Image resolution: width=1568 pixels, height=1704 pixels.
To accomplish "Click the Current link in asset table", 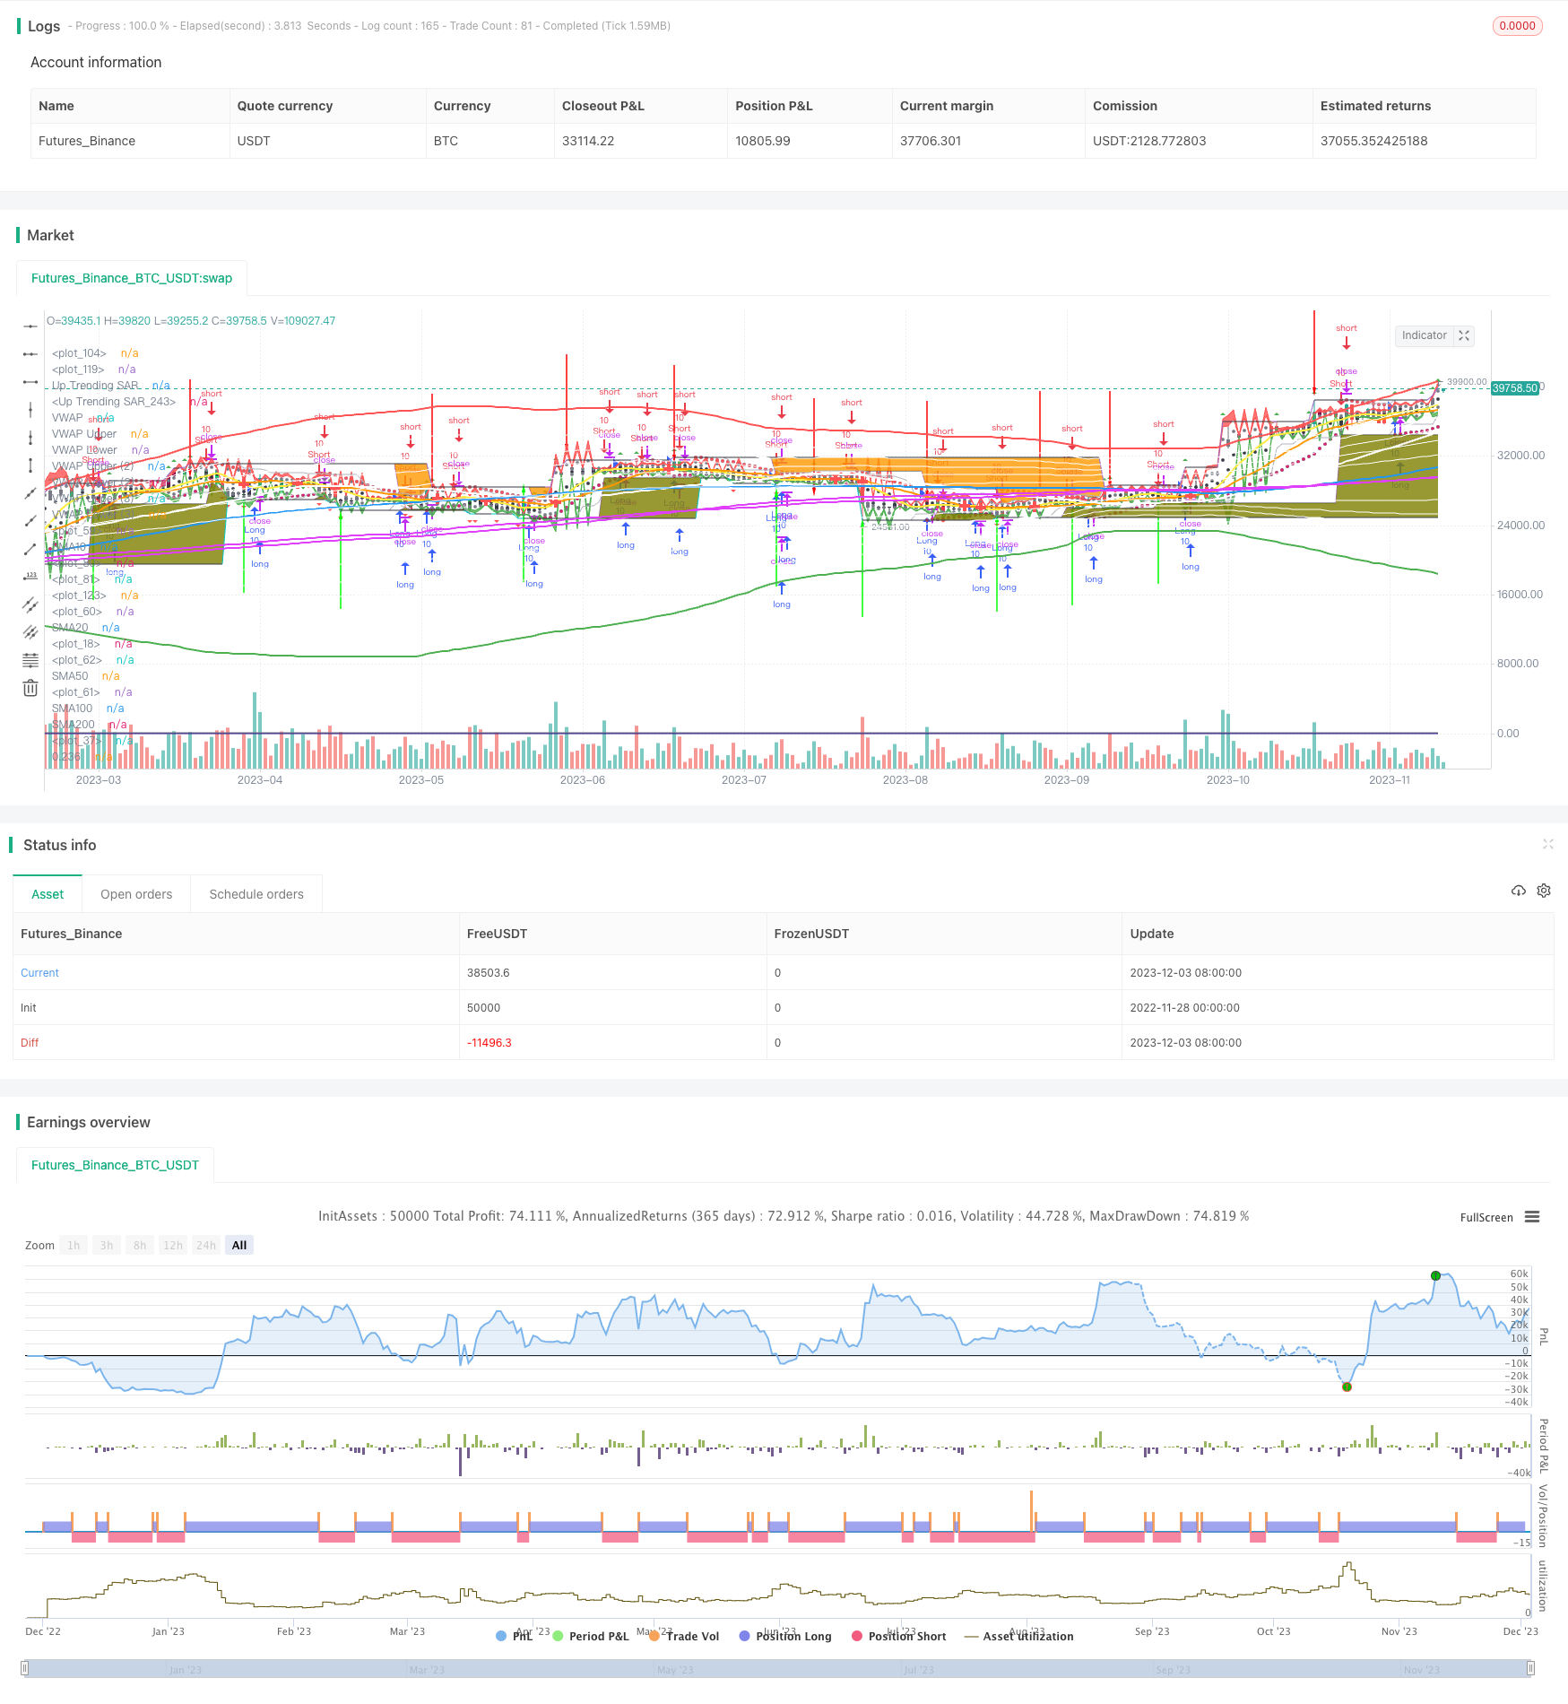I will (39, 973).
